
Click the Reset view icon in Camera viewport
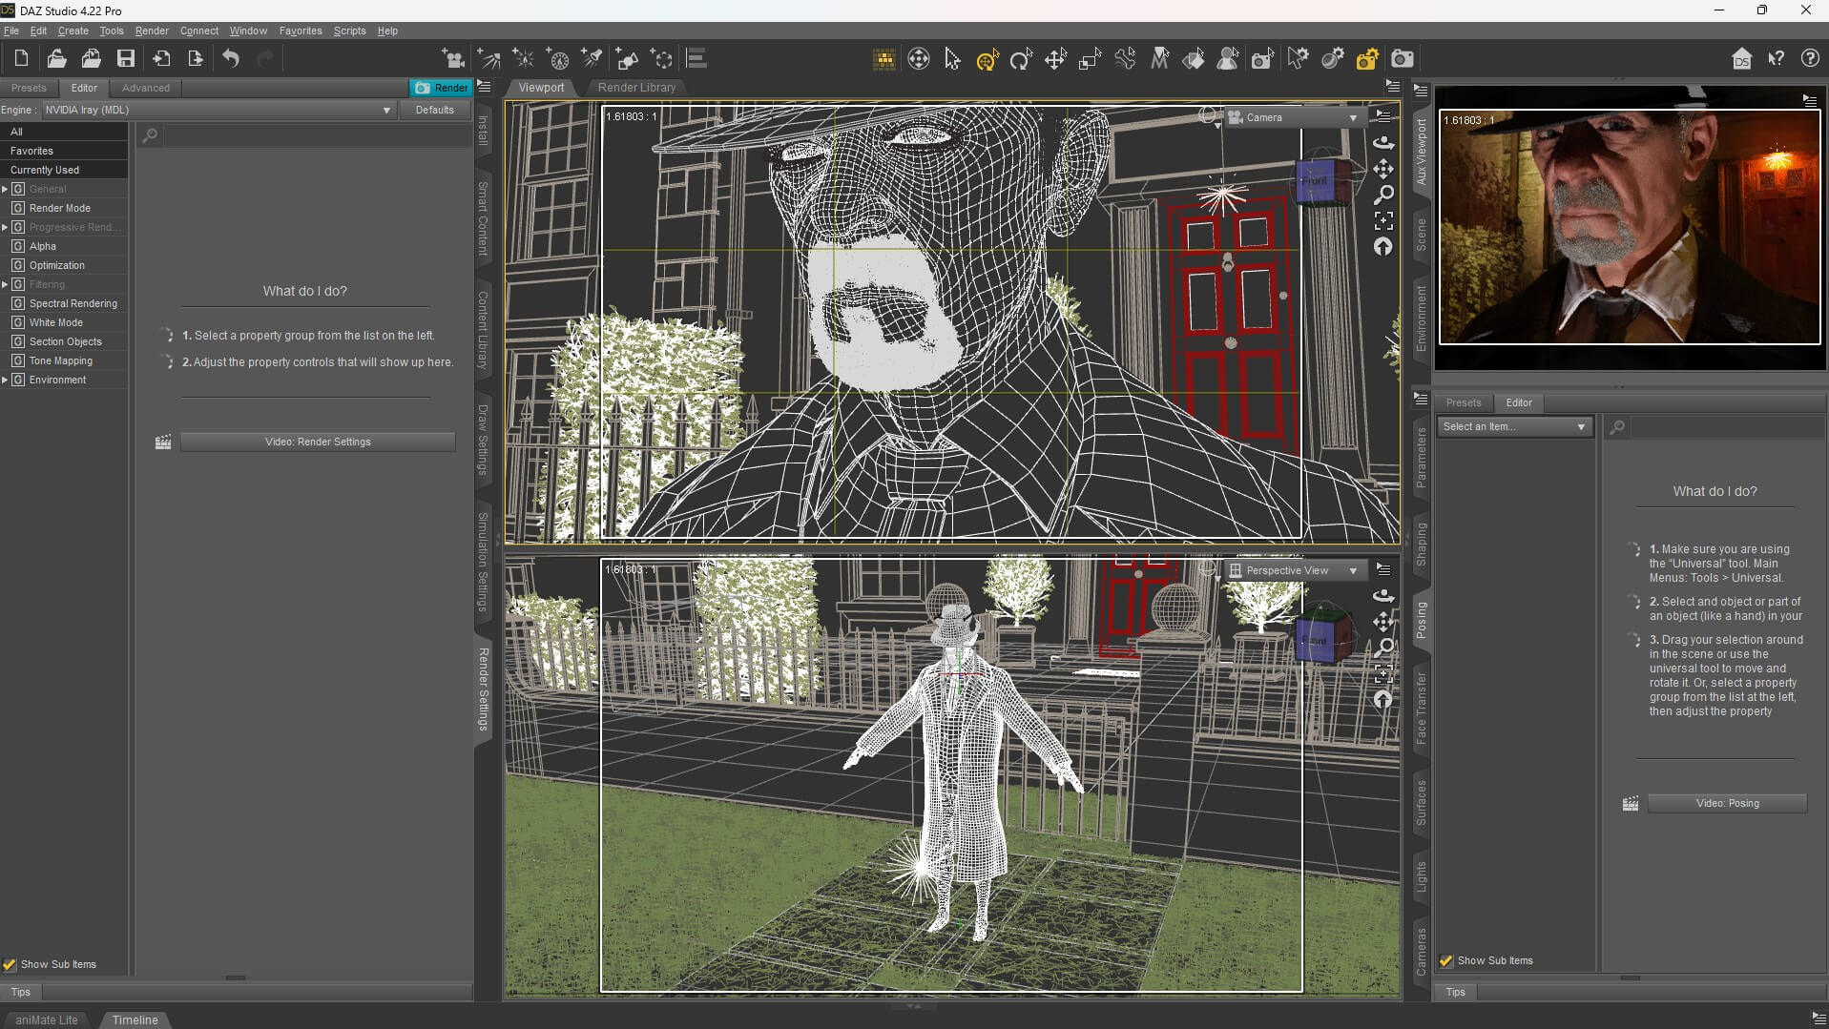1383,247
